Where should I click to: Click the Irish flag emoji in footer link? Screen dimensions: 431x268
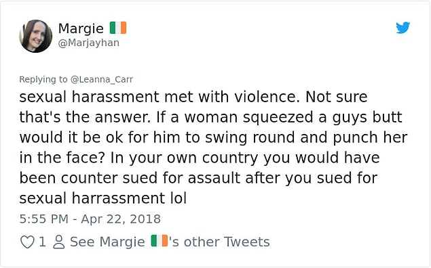click(x=159, y=241)
